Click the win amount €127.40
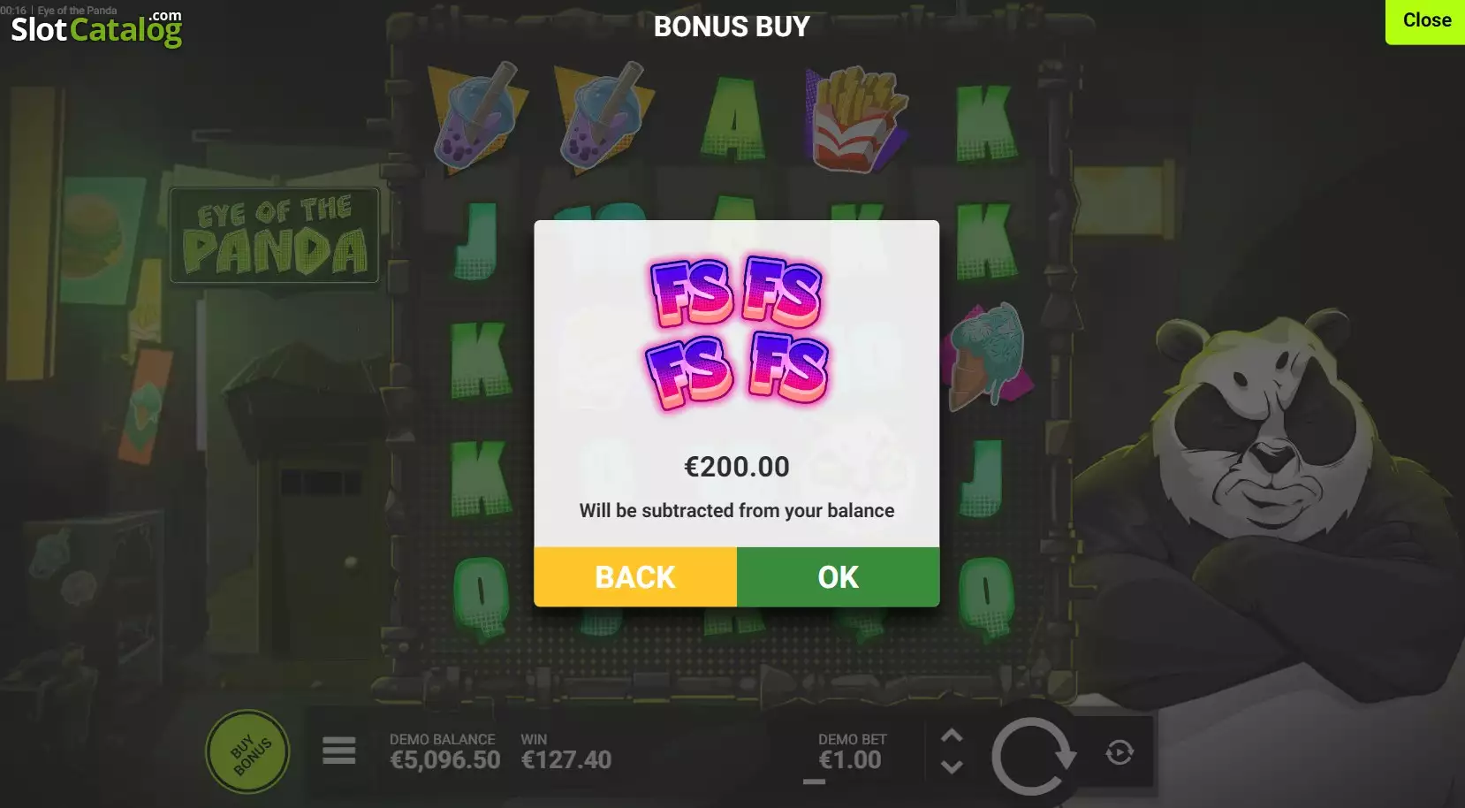The height and width of the screenshot is (808, 1465). tap(566, 751)
